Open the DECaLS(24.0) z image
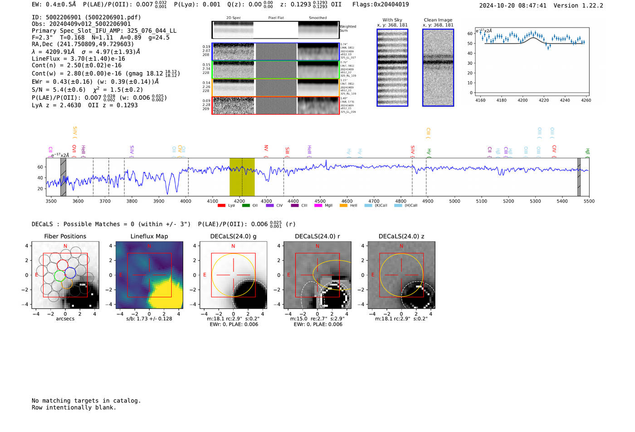Screen dimensions: 635x432 (401, 275)
